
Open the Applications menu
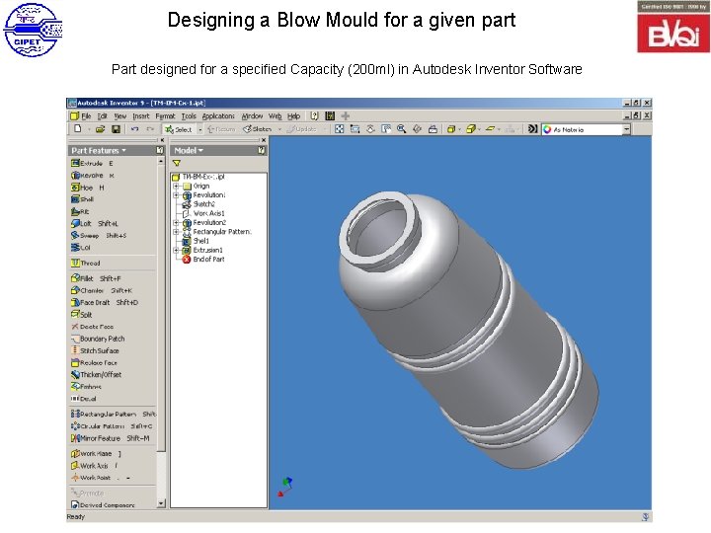tap(218, 116)
